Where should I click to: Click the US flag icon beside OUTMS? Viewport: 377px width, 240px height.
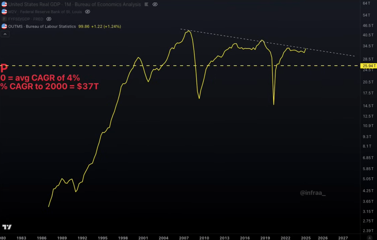(4, 26)
